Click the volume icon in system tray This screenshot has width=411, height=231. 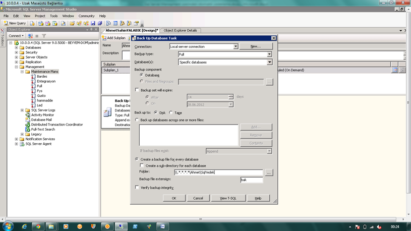379,227
